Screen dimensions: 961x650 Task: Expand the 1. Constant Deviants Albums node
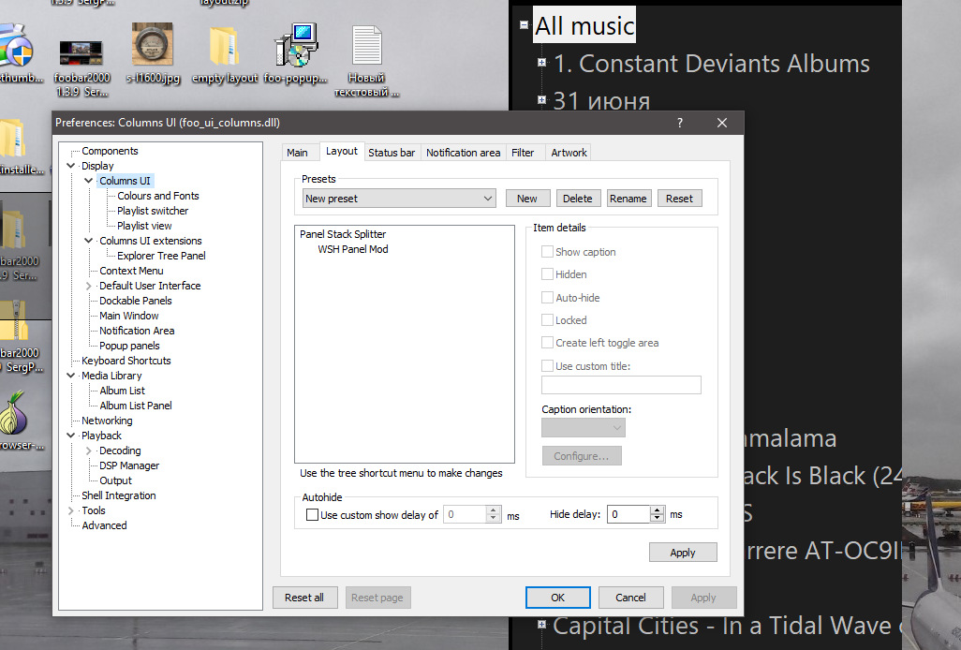tap(541, 64)
